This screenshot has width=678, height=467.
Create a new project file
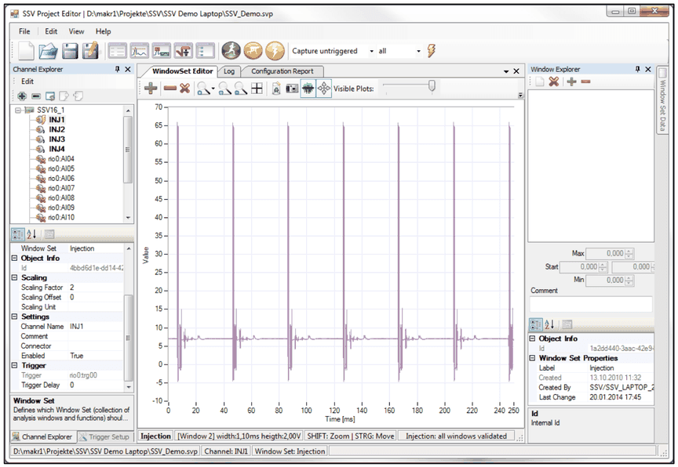click(x=26, y=51)
